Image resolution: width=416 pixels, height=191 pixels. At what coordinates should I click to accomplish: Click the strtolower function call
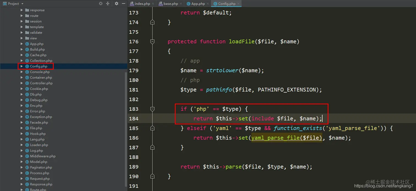coord(222,70)
